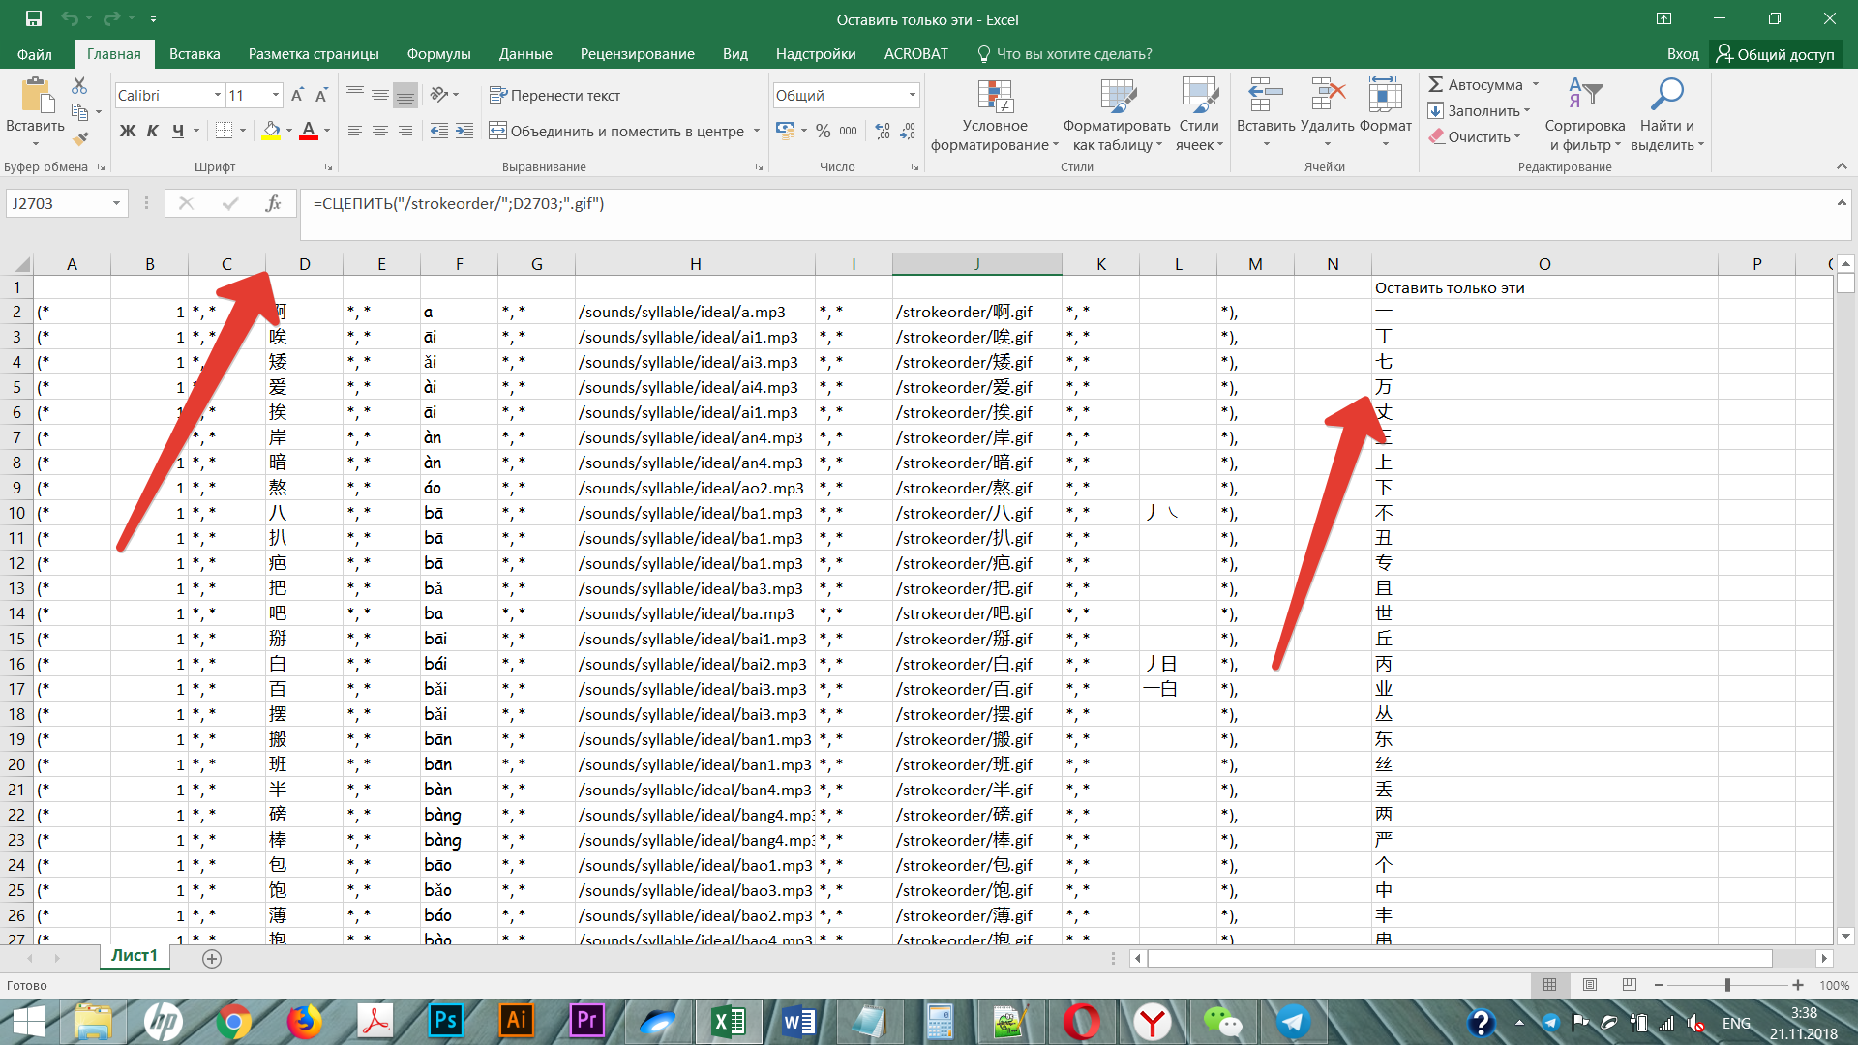Expand the Name Box J2703 dropdown
This screenshot has width=1858, height=1045.
(x=116, y=203)
